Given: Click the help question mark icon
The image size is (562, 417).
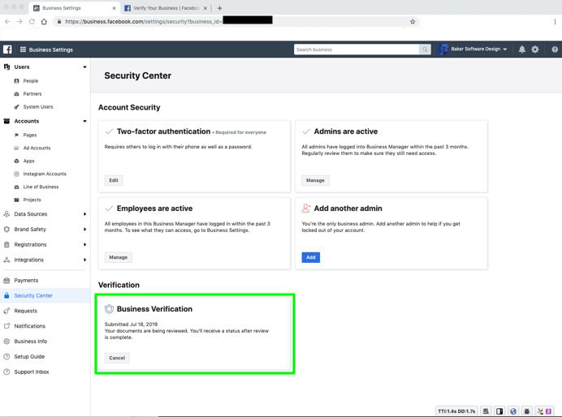Looking at the screenshot, I should (555, 49).
